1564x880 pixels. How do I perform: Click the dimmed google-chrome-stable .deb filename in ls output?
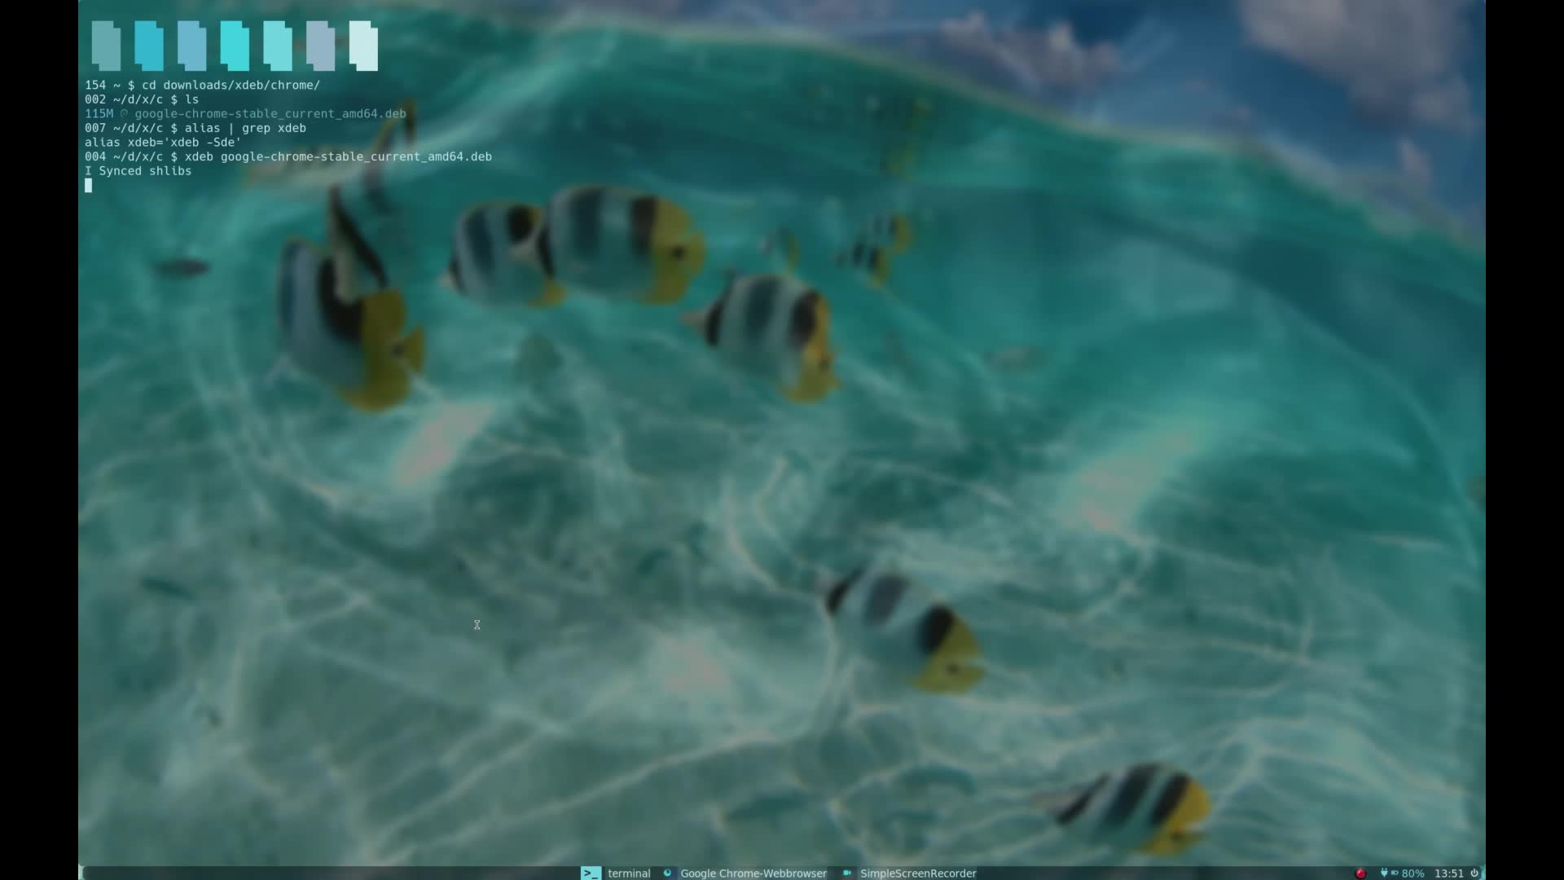tap(270, 114)
